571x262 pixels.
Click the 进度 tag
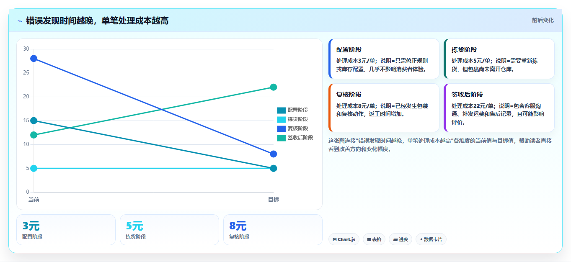click(x=400, y=239)
